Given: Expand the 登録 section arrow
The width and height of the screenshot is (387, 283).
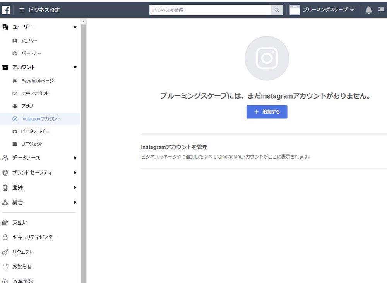Looking at the screenshot, I should click(x=75, y=188).
